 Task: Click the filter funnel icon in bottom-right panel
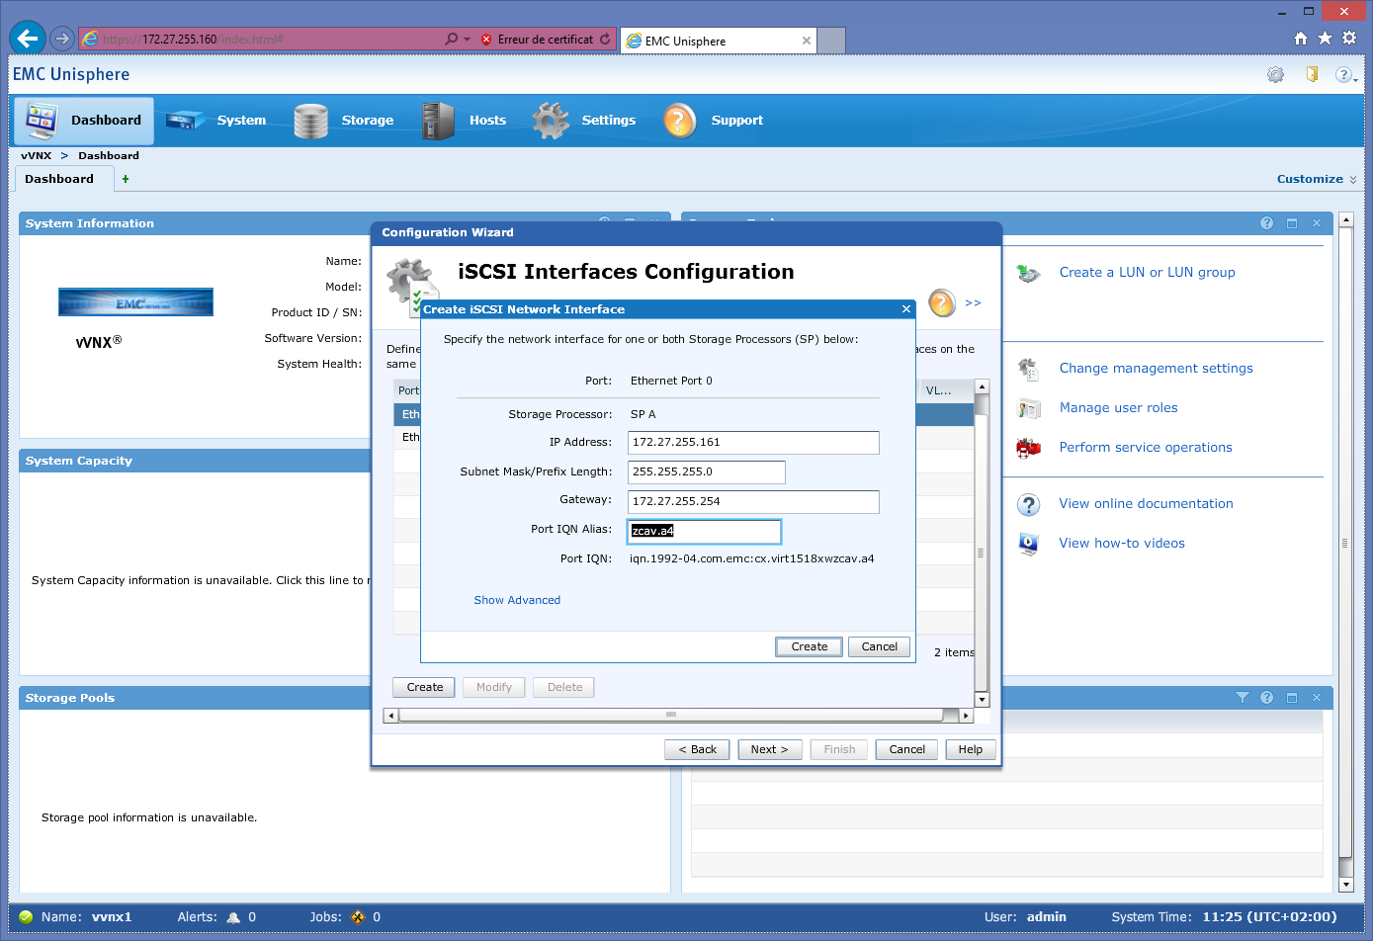pyautogui.click(x=1243, y=698)
